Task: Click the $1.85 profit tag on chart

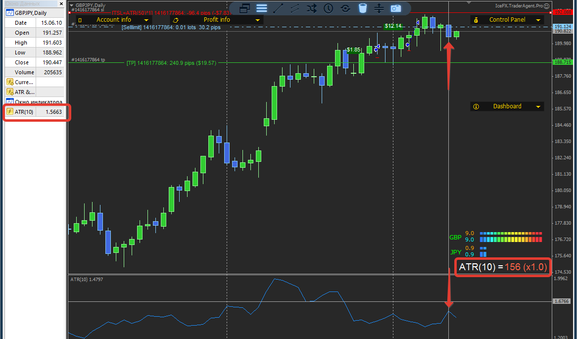Action: click(x=353, y=49)
